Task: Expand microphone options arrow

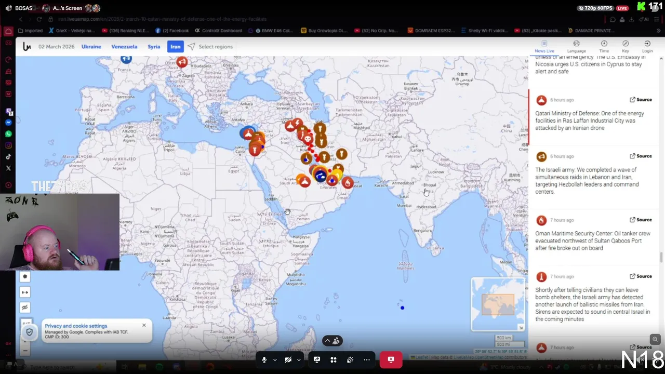Action: [275, 359]
